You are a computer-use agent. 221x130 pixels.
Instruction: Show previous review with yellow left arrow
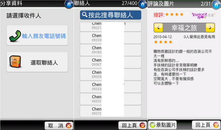(158, 28)
